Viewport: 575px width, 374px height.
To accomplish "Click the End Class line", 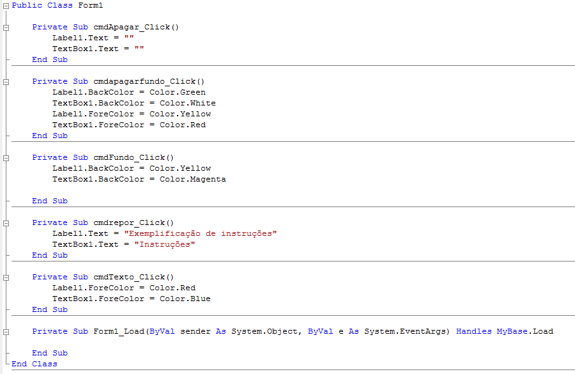I will point(34,364).
